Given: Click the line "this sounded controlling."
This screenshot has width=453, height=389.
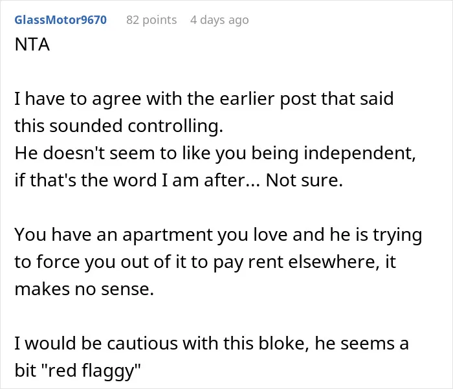Looking at the screenshot, I should (x=118, y=126).
